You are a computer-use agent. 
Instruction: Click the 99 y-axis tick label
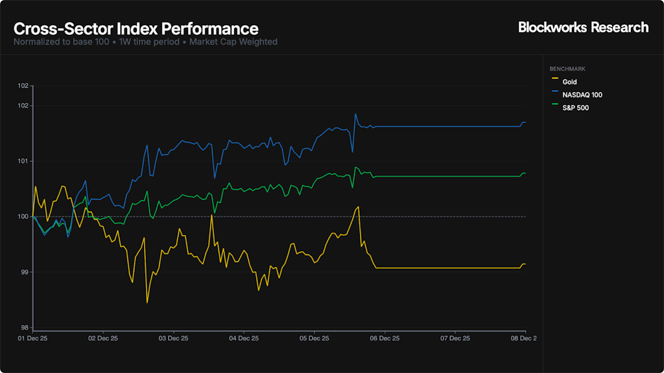[24, 272]
